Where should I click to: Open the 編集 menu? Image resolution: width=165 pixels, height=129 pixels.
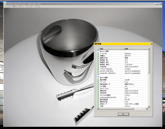tap(15, 6)
